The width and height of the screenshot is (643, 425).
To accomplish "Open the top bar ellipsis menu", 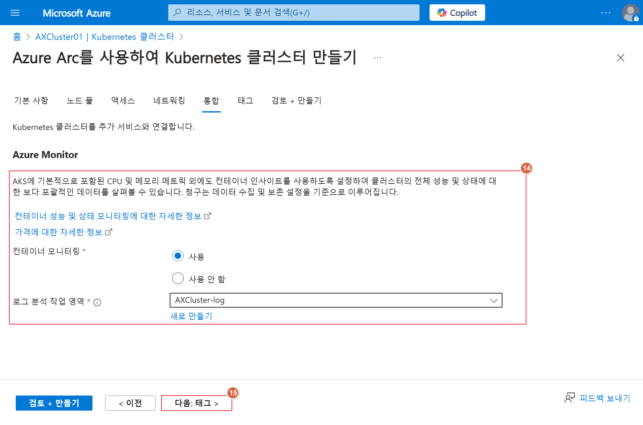I will click(605, 13).
